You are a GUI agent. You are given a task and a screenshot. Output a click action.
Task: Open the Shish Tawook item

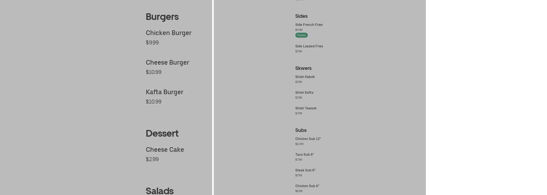tap(306, 108)
